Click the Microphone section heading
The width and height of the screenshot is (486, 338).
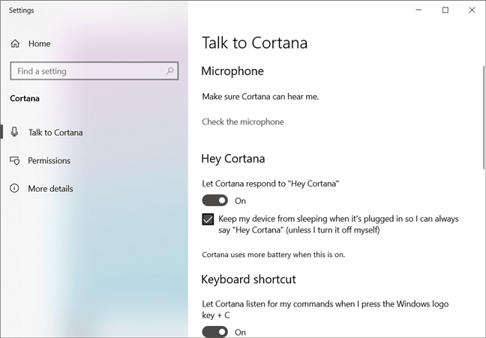point(232,71)
